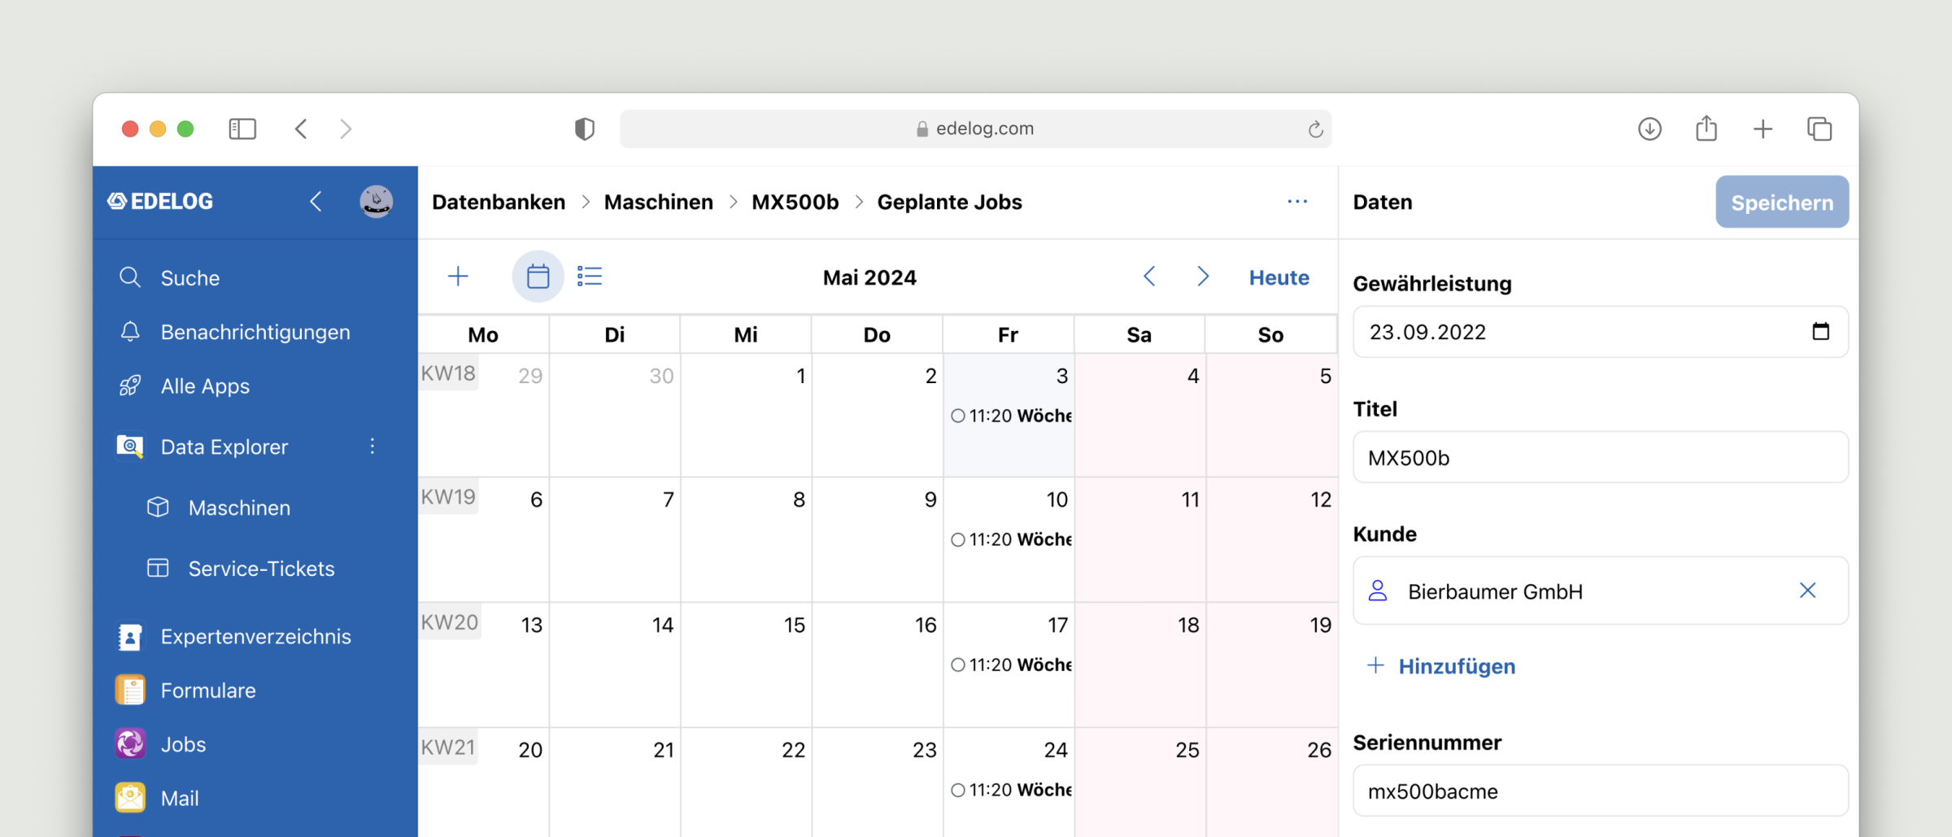Click Geplante Jobs breadcrumb
Viewport: 1952px width, 837px height.
(950, 202)
